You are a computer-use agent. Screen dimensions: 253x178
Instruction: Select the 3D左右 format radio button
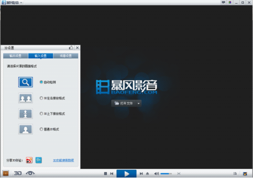pos(41,98)
